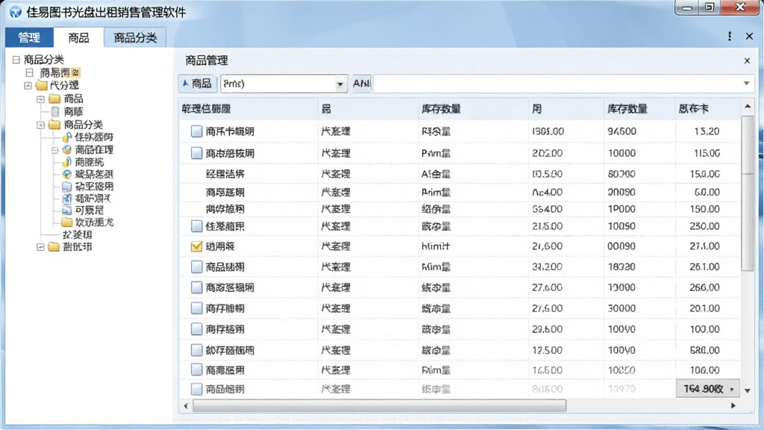Click the gray document icon under the 商品 folder
Image resolution: width=764 pixels, height=430 pixels.
click(x=55, y=112)
